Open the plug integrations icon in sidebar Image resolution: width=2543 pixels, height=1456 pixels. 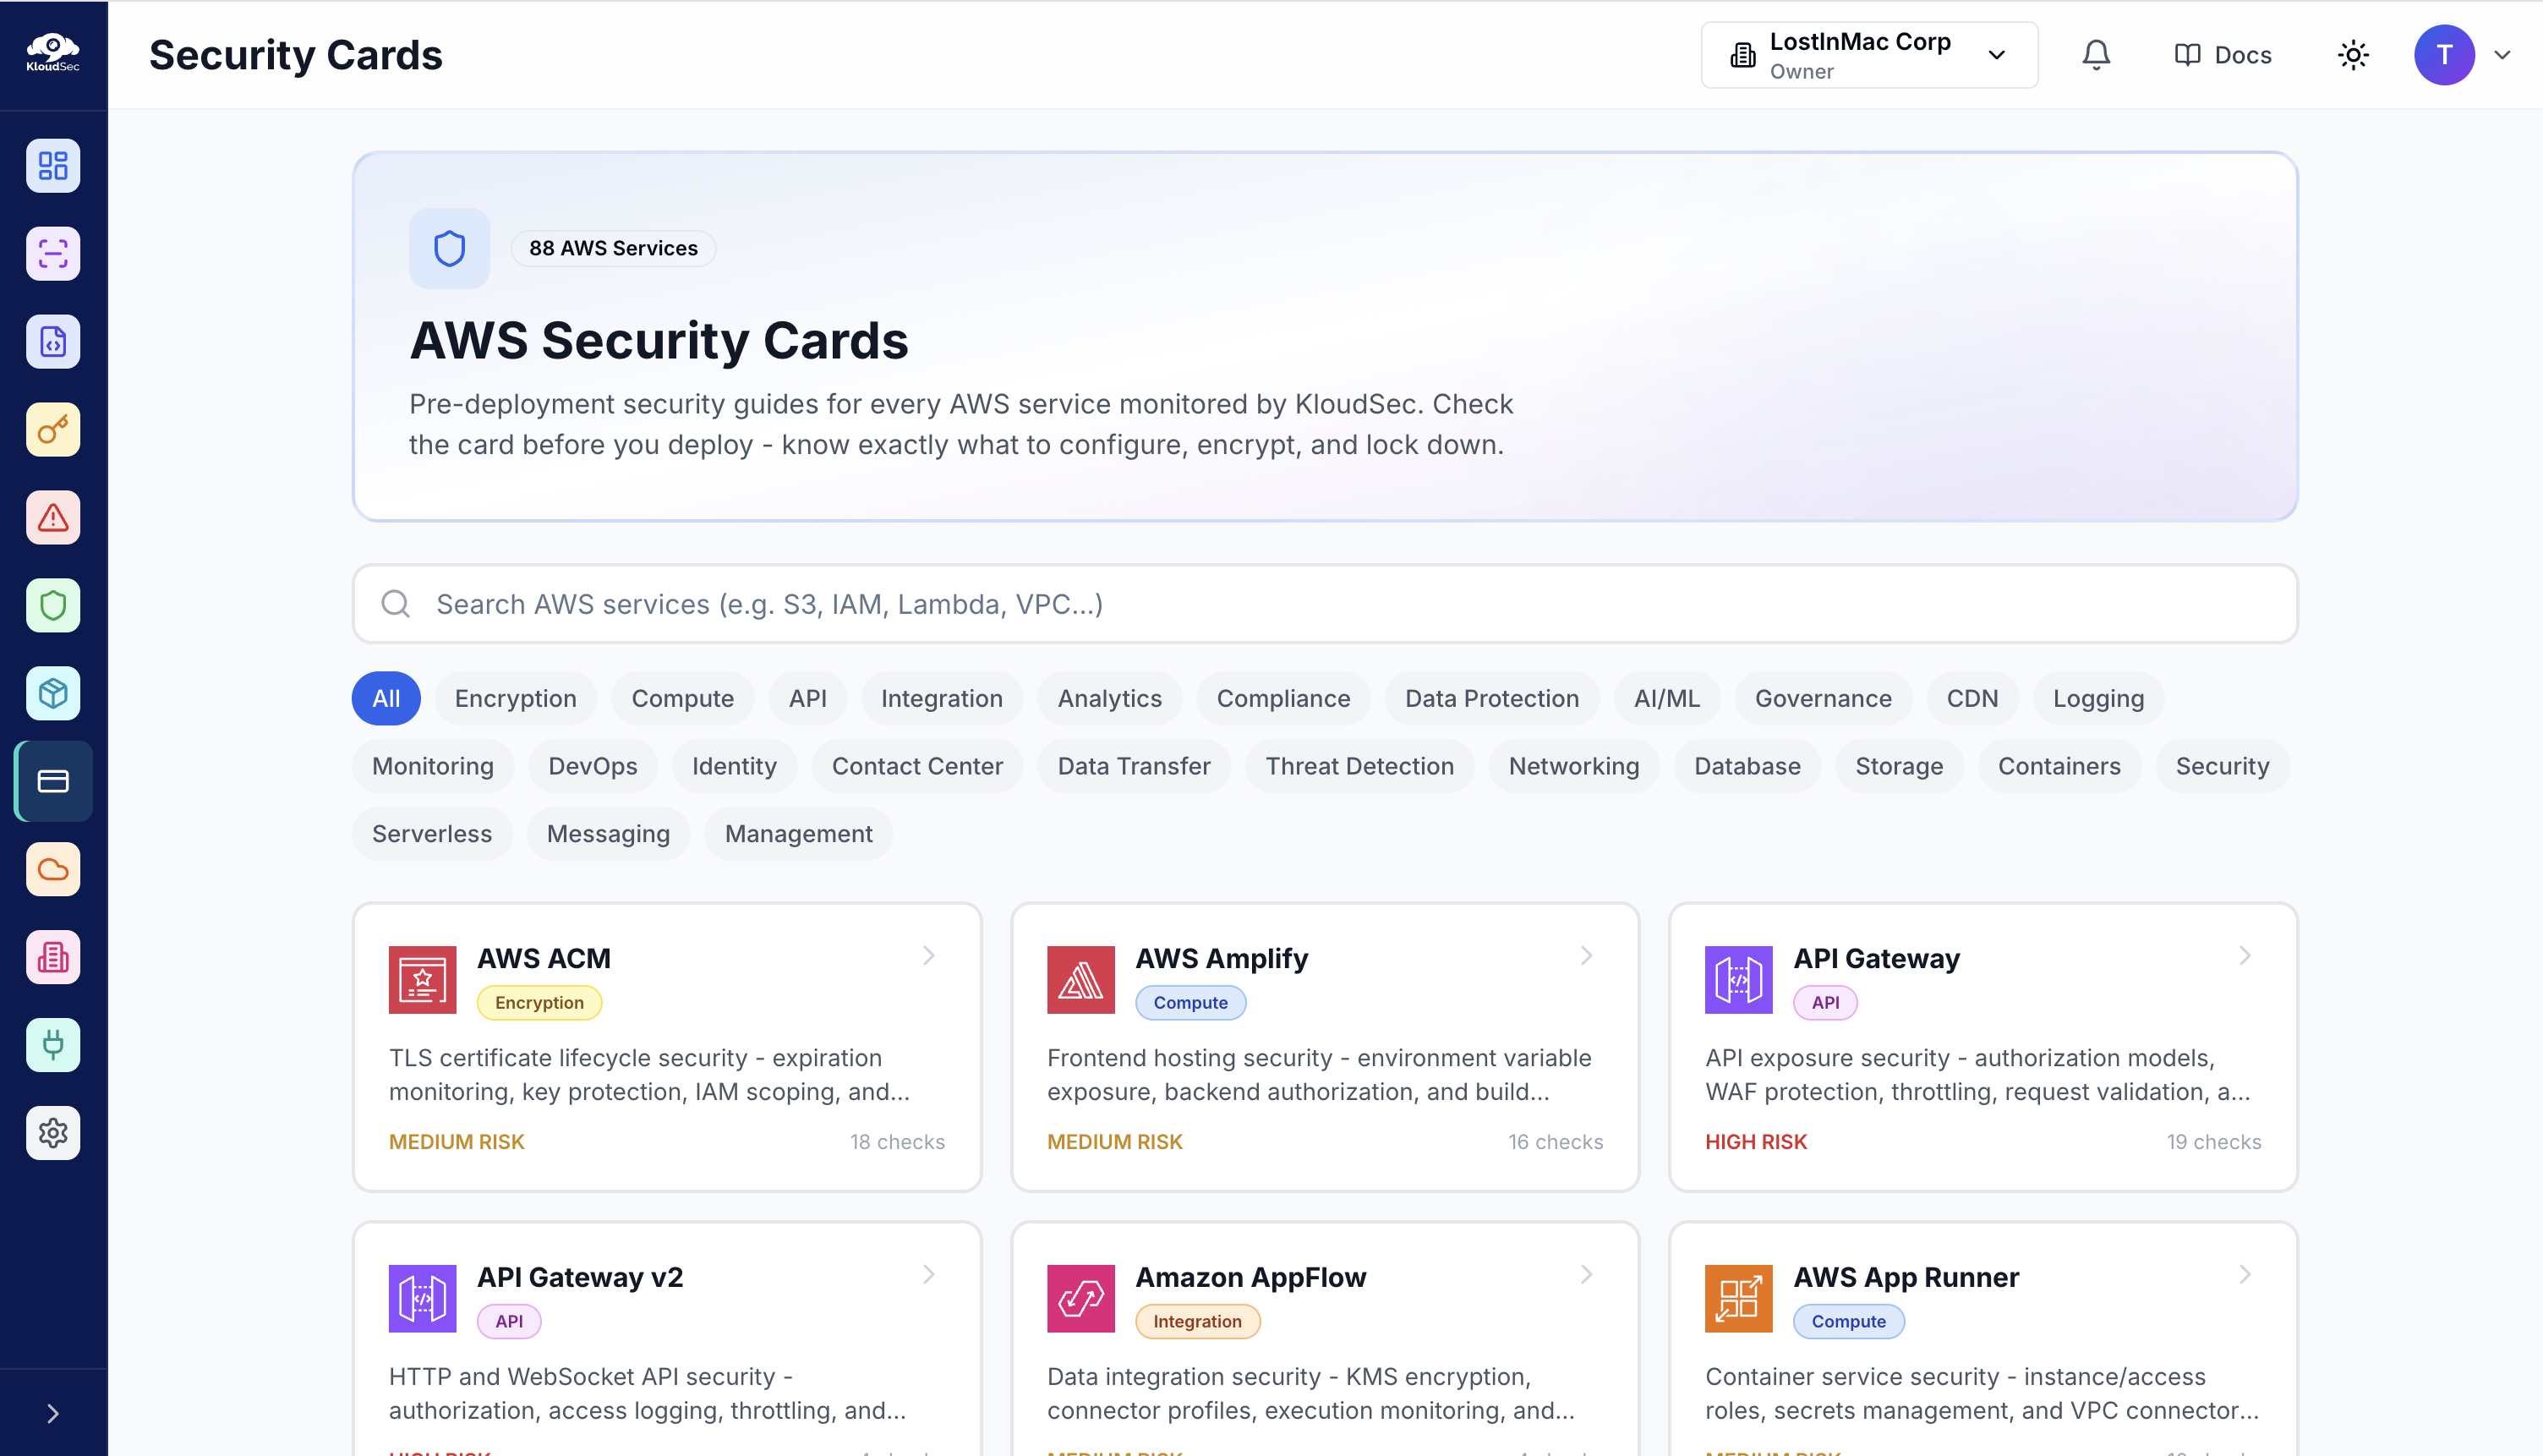tap(53, 1045)
